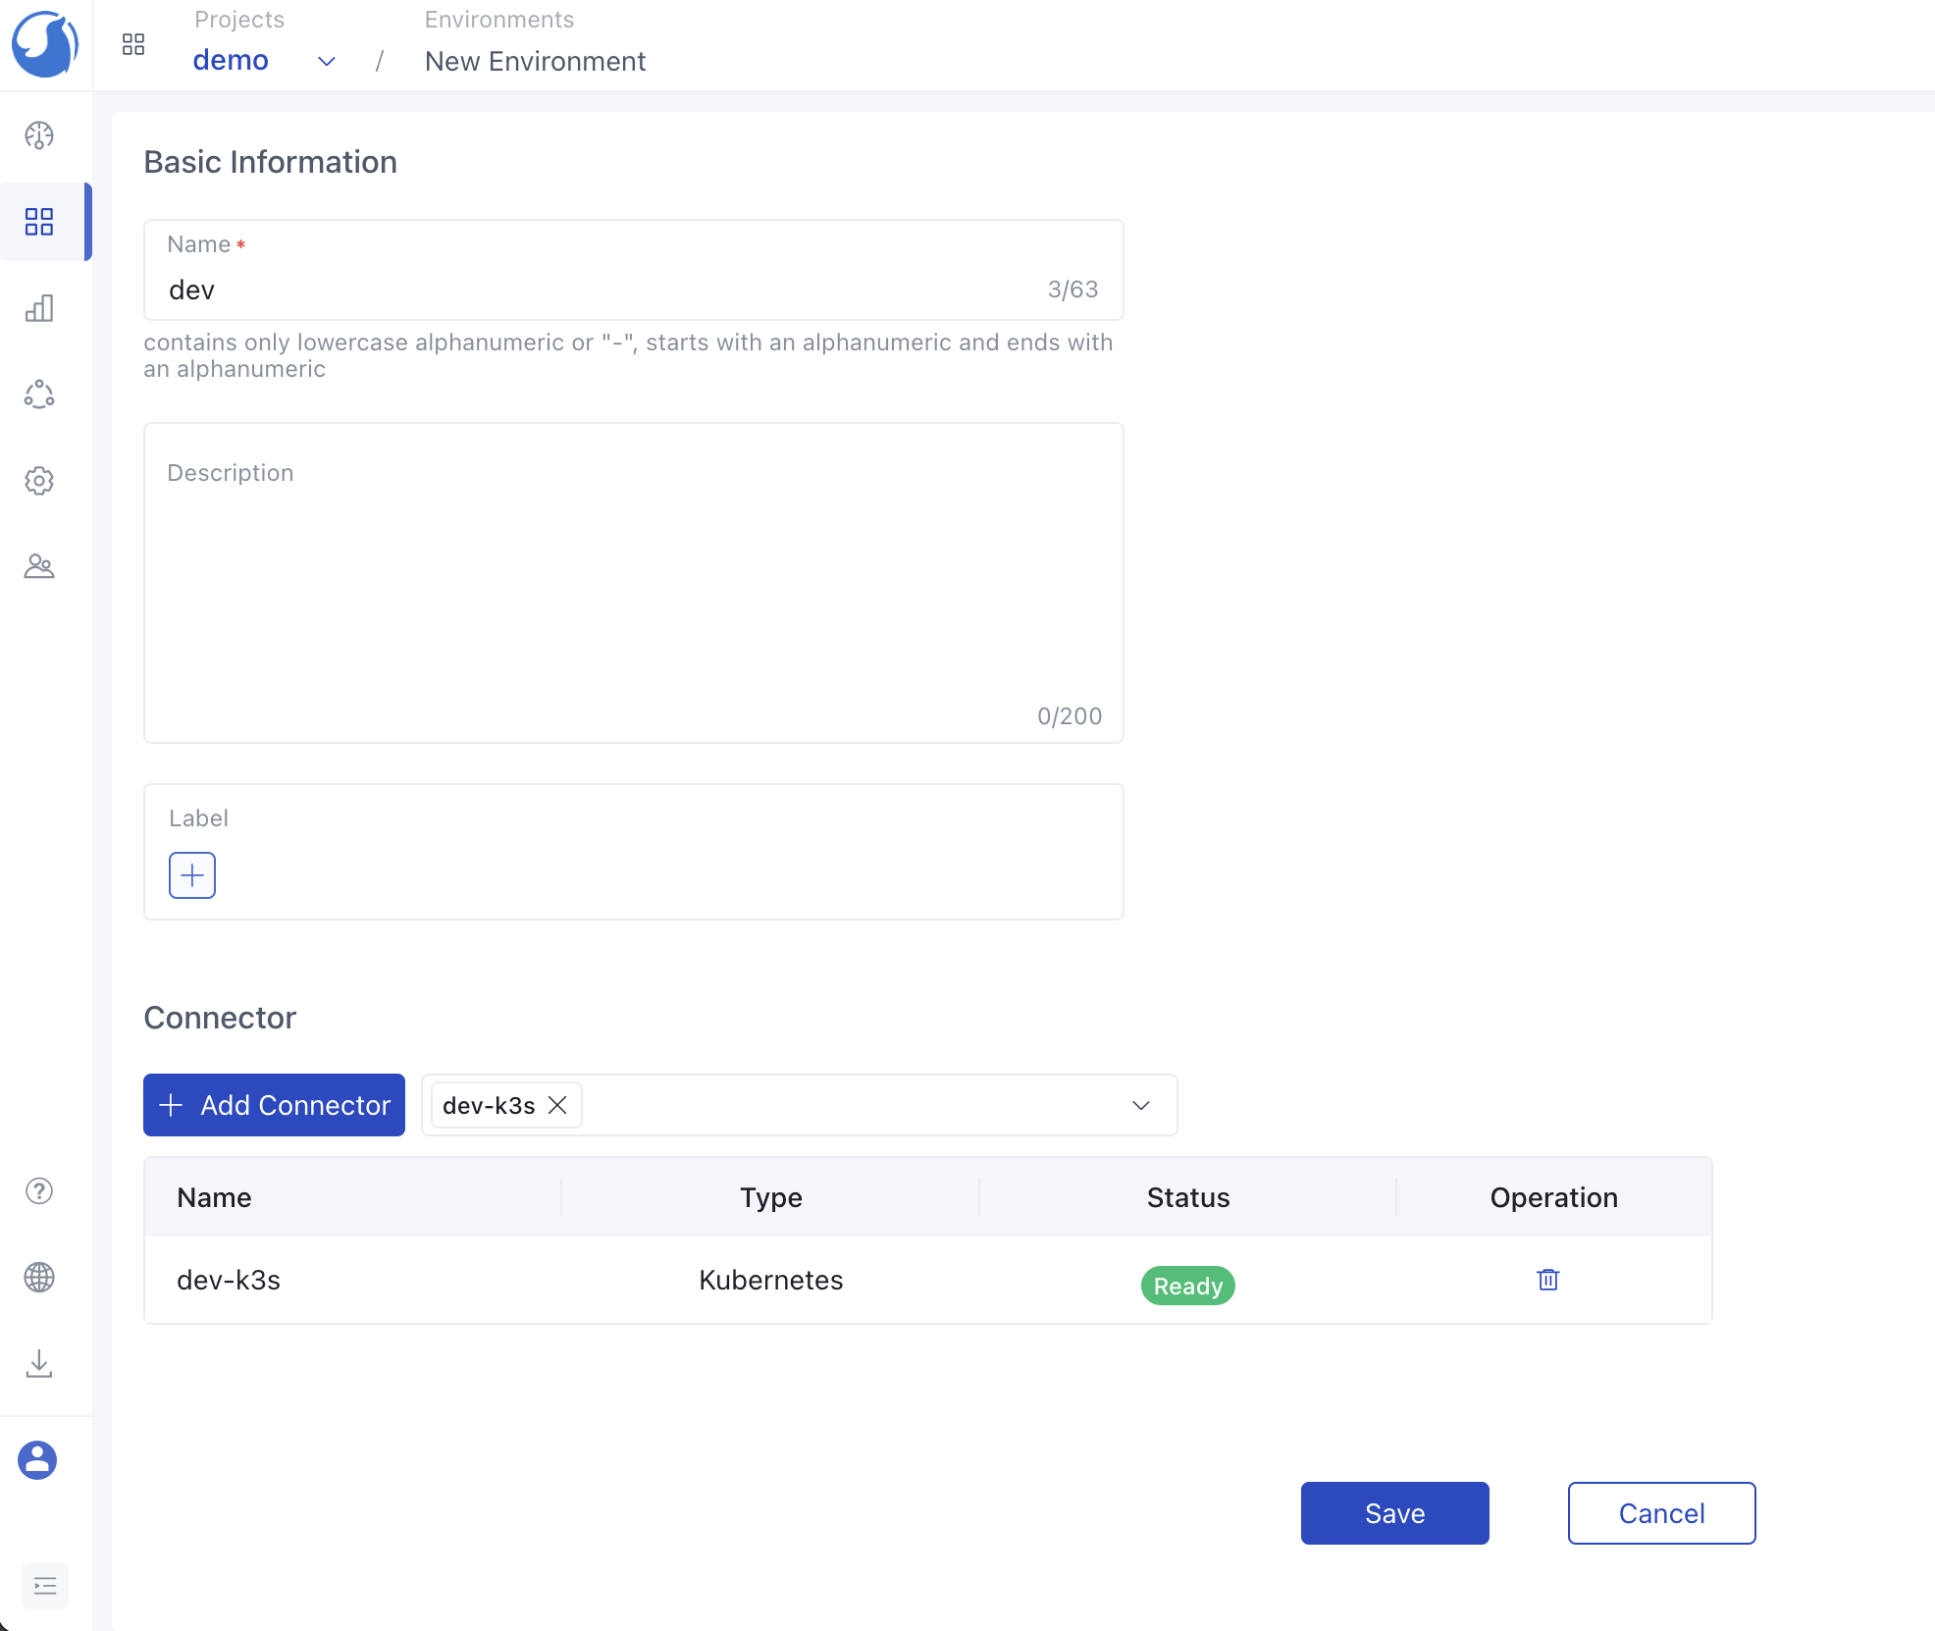1935x1631 pixels.
Task: Open settings with the gear icon
Action: tap(38, 481)
